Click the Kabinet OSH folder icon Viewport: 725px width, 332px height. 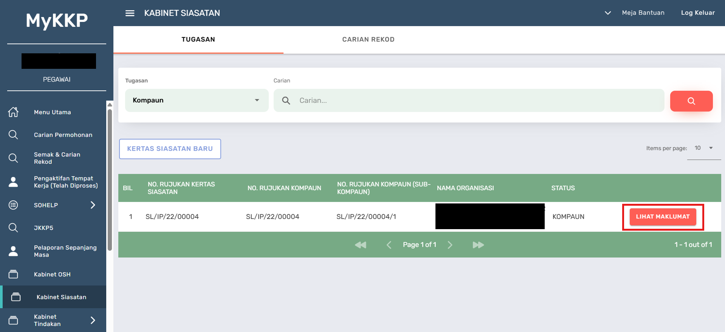(x=13, y=274)
